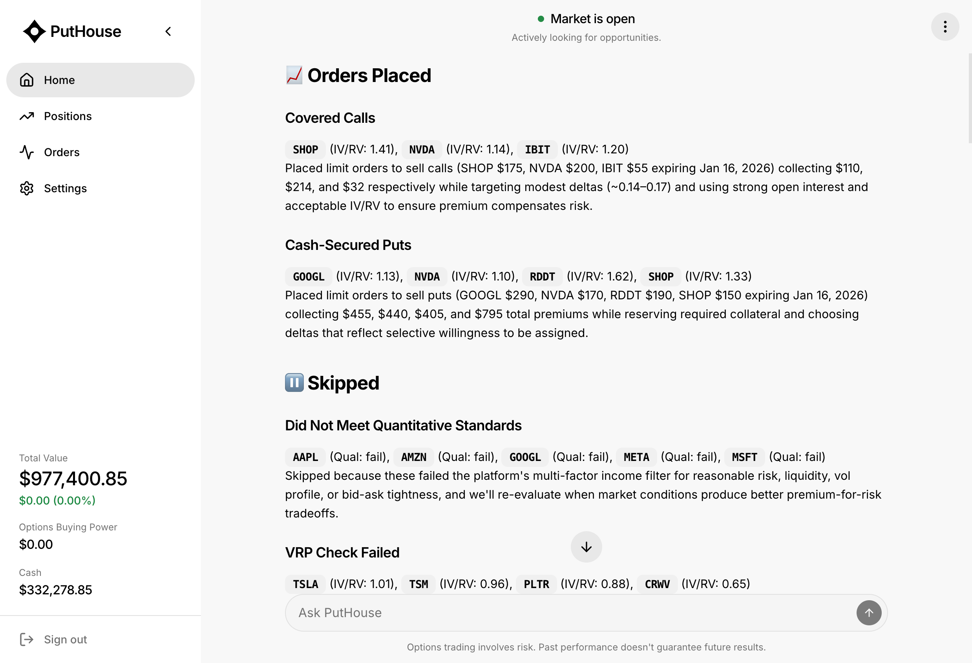Click the AAPL chip in skipped list
Screen dimensions: 972x663
tap(305, 457)
